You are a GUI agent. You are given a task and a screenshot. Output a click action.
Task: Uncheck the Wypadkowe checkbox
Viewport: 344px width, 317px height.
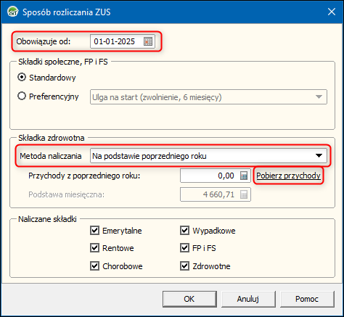pyautogui.click(x=184, y=231)
